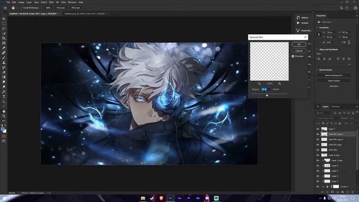
Task: Collapse the Transform section
Action: point(317,27)
